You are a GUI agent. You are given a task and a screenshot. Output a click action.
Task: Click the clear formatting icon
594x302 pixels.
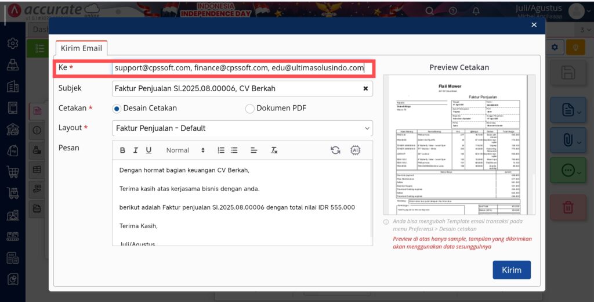click(x=274, y=150)
